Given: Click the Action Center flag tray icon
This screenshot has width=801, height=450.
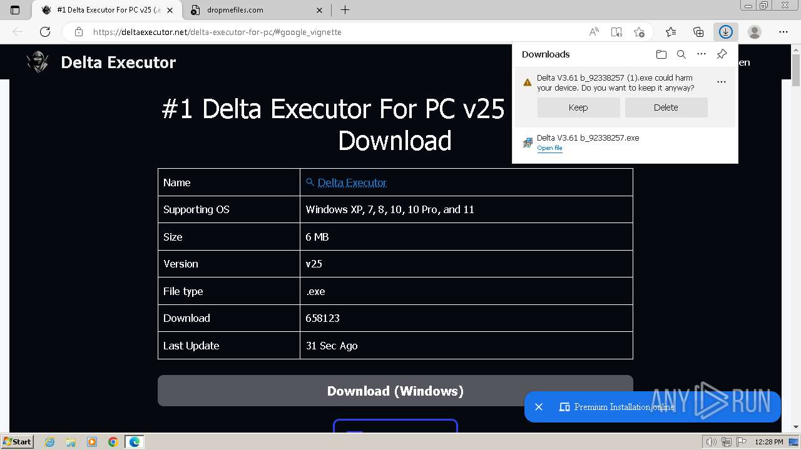Looking at the screenshot, I should tap(742, 442).
